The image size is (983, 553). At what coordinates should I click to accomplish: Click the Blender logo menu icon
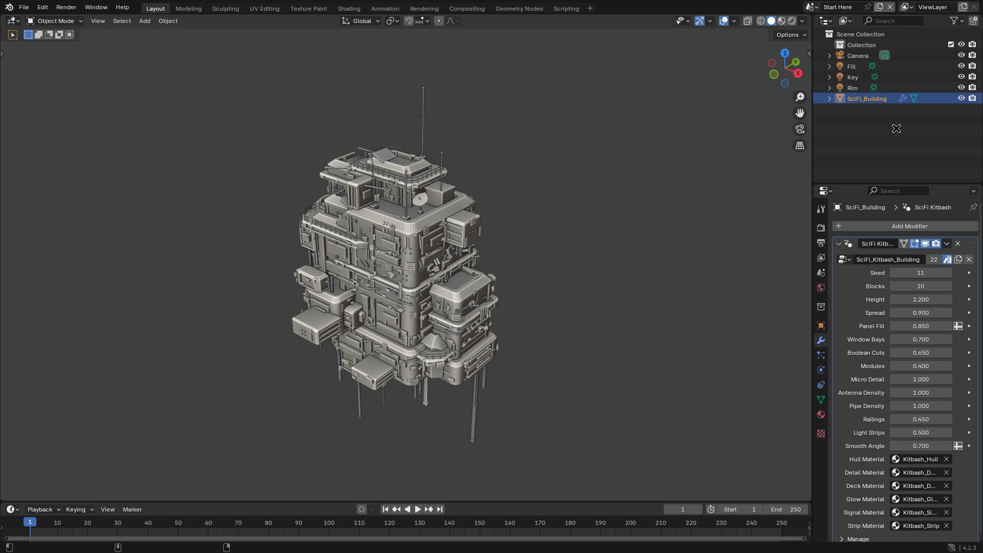coord(9,7)
